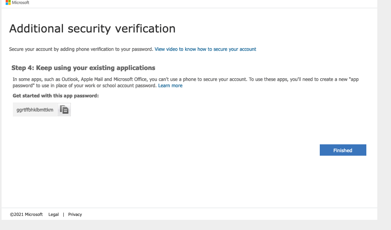Click the 'Secure your account by adding' sentence
Image resolution: width=391 pixels, height=230 pixels.
[x=81, y=49]
